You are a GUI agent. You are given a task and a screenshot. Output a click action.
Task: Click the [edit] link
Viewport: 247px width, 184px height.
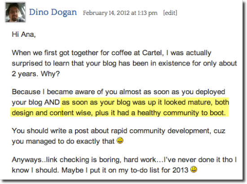tap(170, 13)
